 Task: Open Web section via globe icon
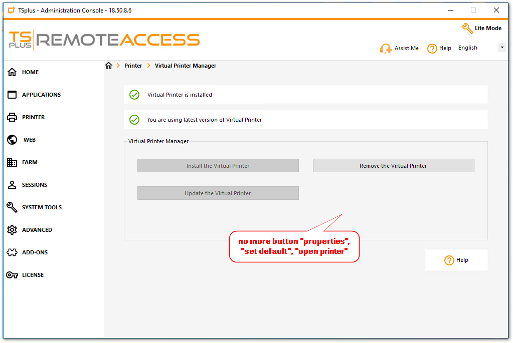(x=13, y=140)
